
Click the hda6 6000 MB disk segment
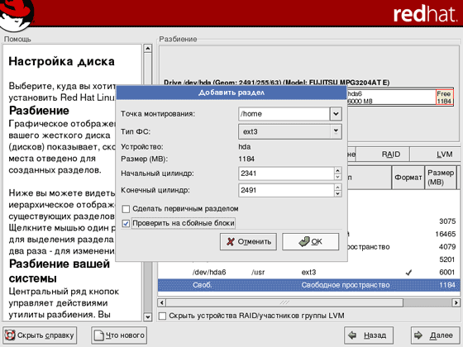391,97
